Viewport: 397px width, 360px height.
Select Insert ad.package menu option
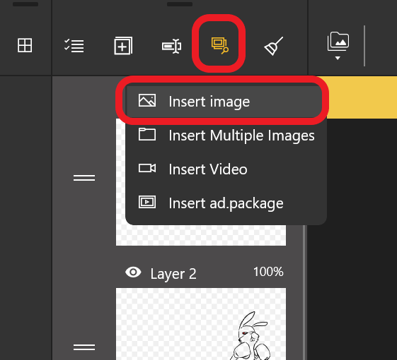coord(226,203)
